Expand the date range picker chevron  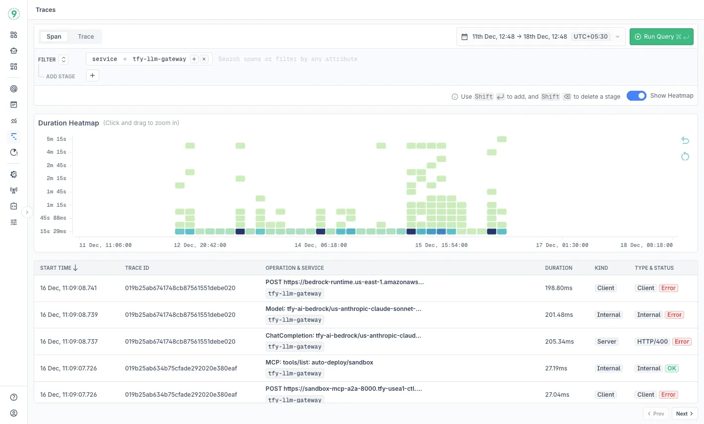tap(617, 36)
